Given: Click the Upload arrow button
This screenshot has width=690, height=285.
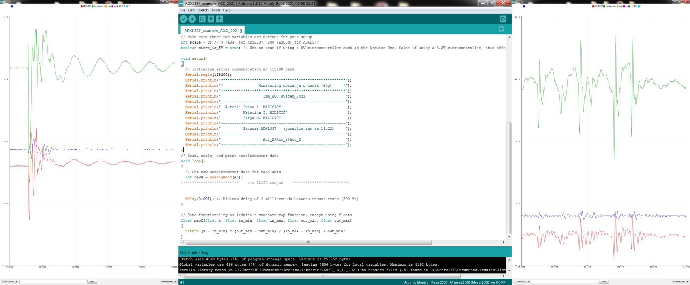Looking at the screenshot, I should tap(192, 19).
